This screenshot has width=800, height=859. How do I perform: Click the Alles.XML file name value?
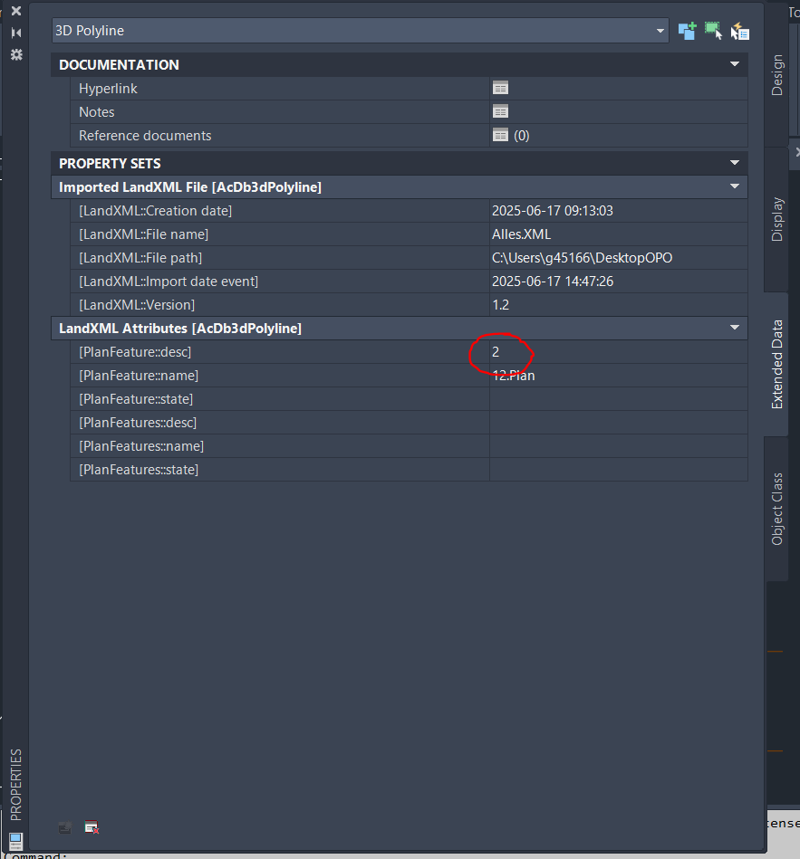[521, 234]
